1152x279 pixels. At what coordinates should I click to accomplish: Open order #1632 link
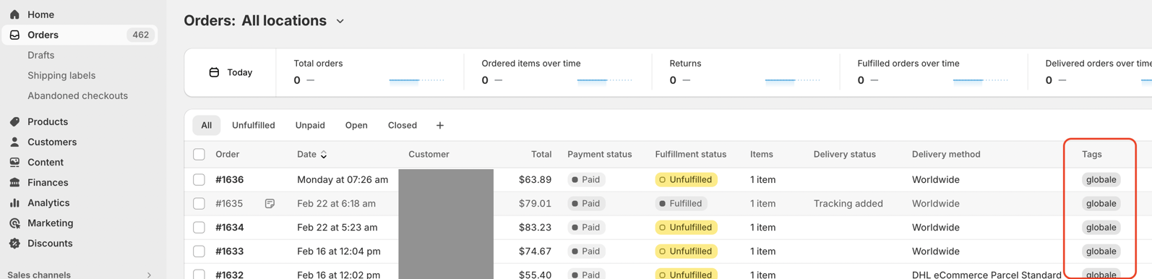click(230, 275)
